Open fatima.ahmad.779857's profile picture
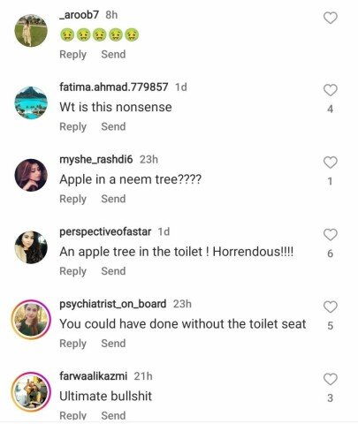The height and width of the screenshot is (424, 358). (x=31, y=102)
